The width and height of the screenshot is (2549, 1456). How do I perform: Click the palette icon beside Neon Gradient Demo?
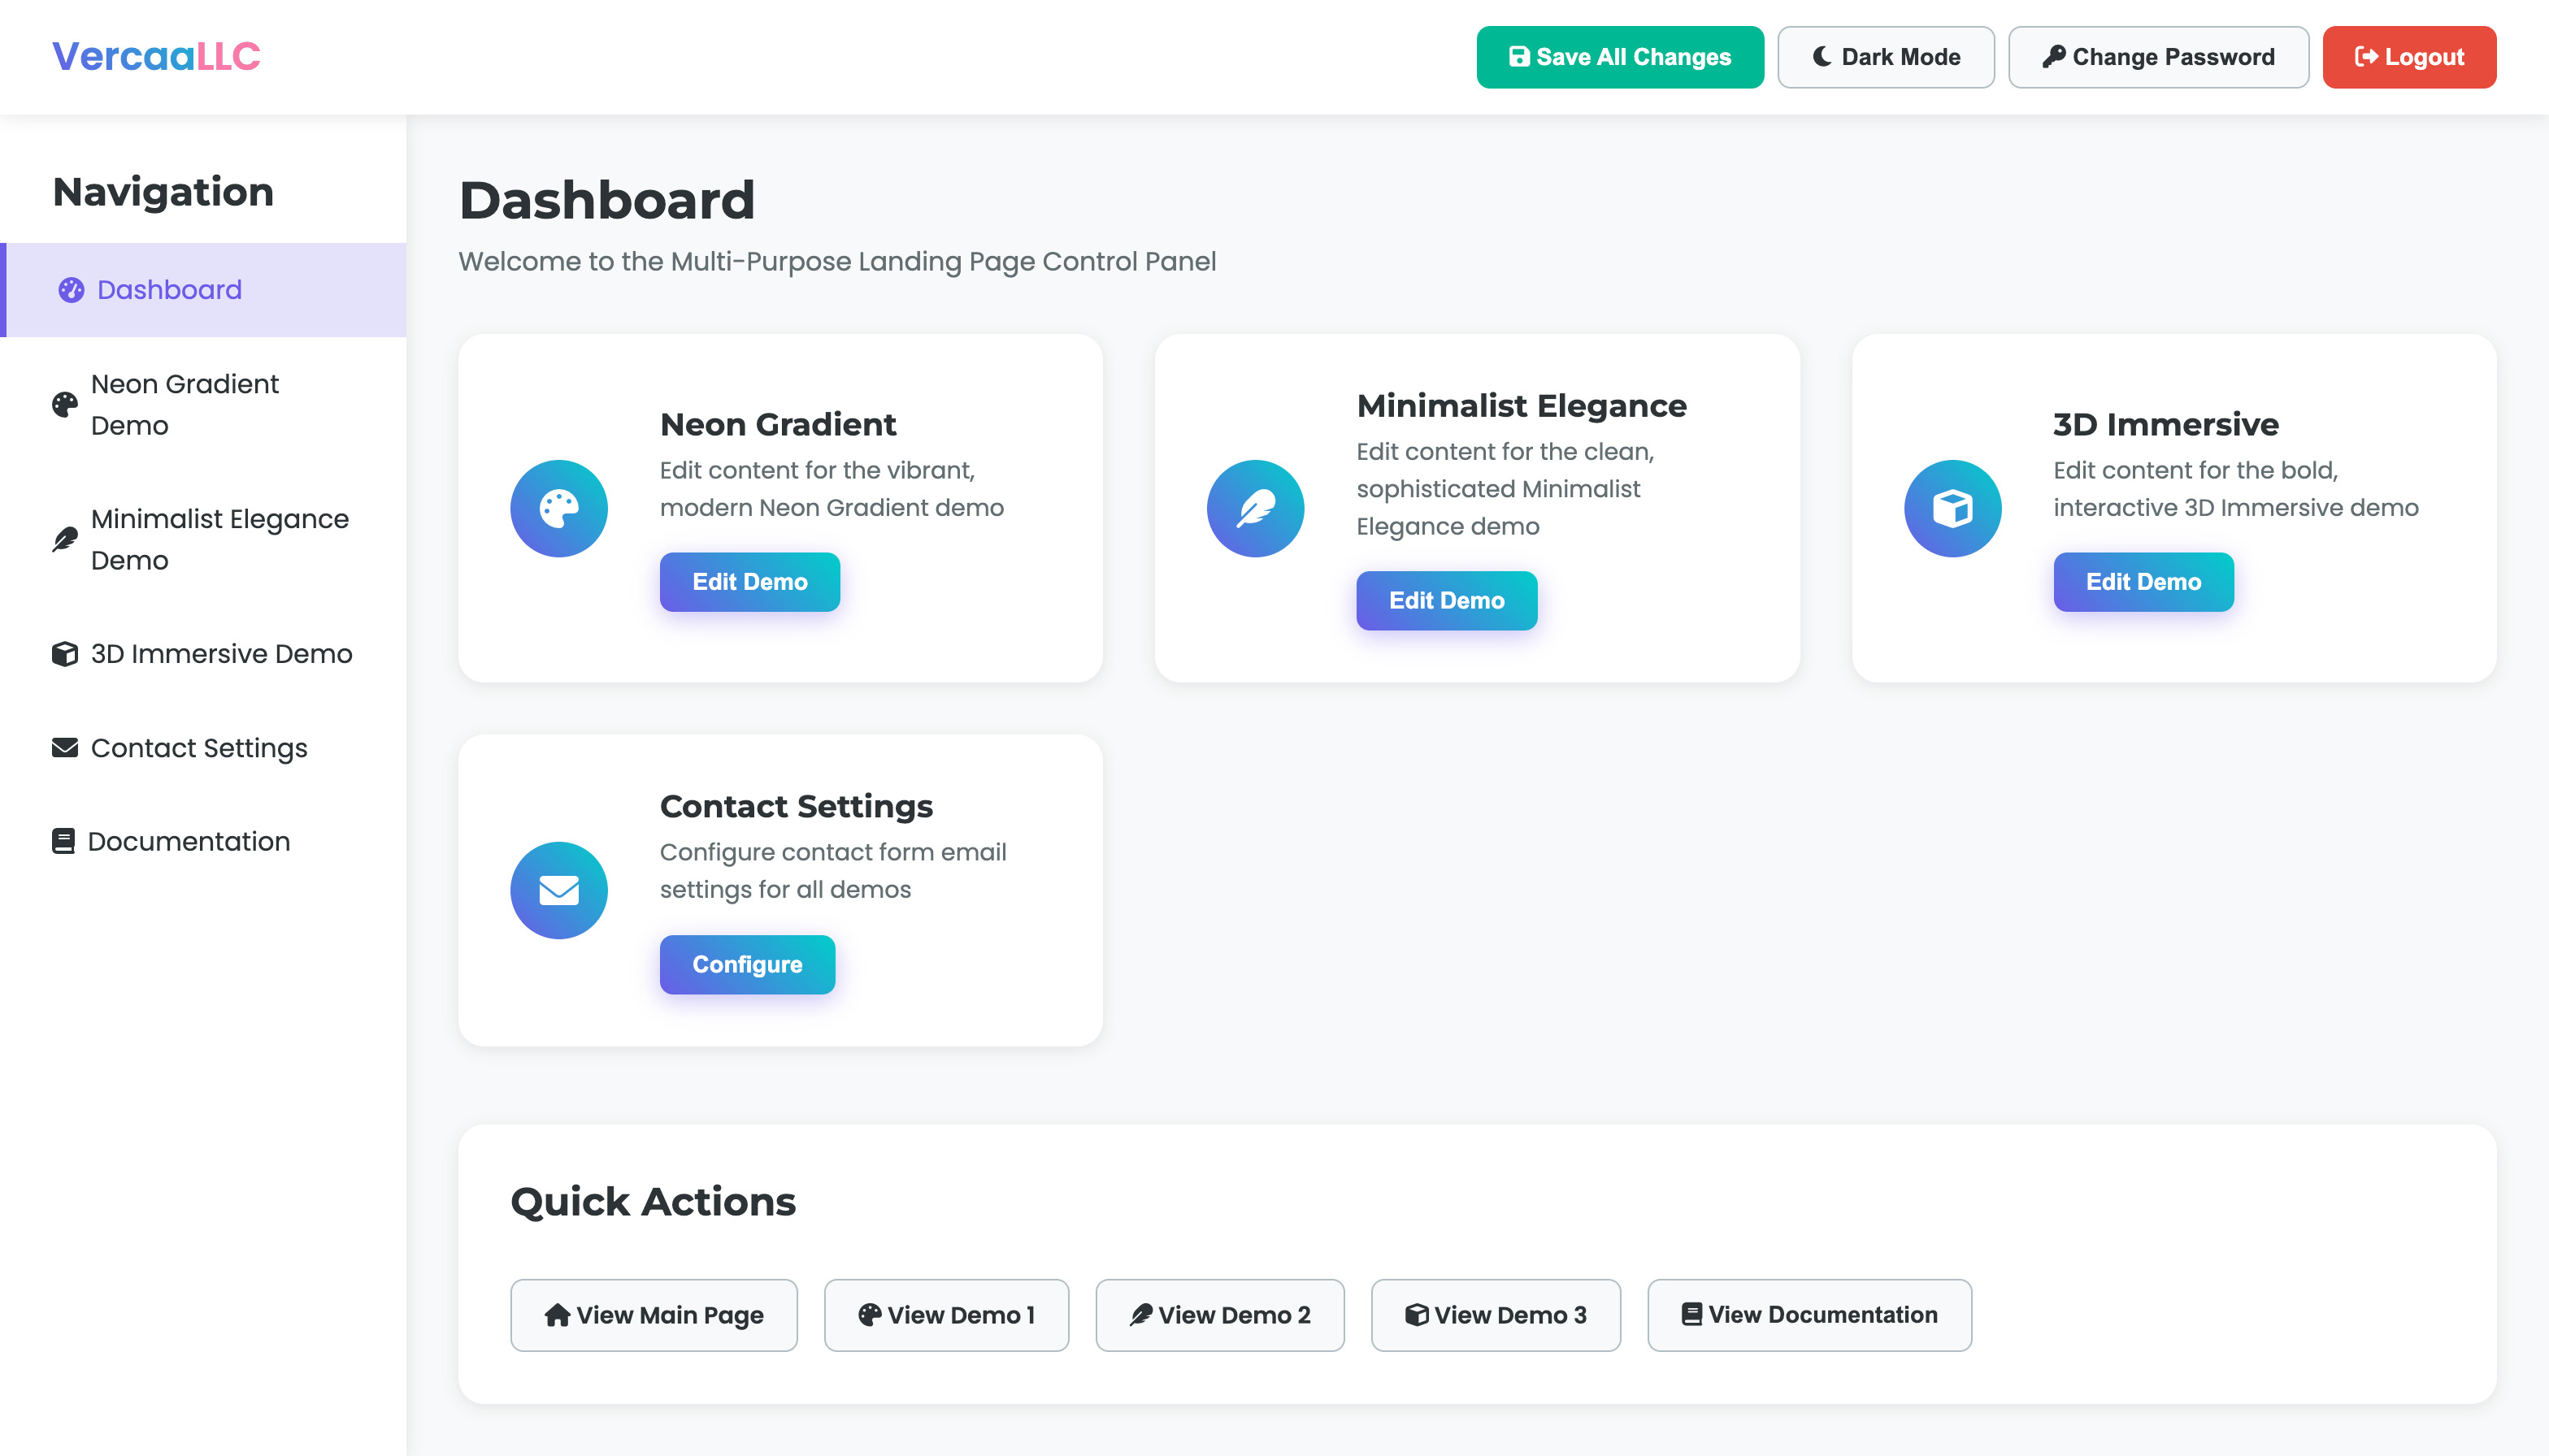coord(65,405)
